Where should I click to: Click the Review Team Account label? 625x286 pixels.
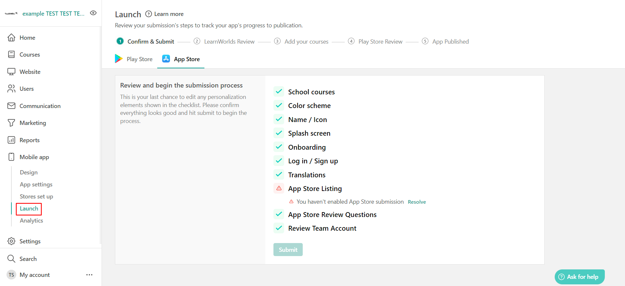(322, 228)
